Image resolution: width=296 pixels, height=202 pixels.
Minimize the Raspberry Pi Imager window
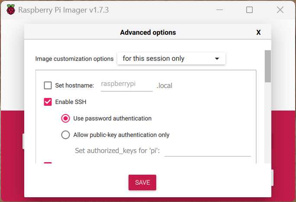pos(219,10)
